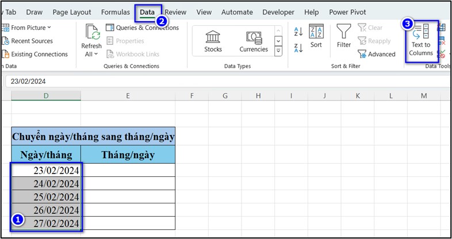
Task: Open Queries & Connections pane
Action: [x=142, y=28]
